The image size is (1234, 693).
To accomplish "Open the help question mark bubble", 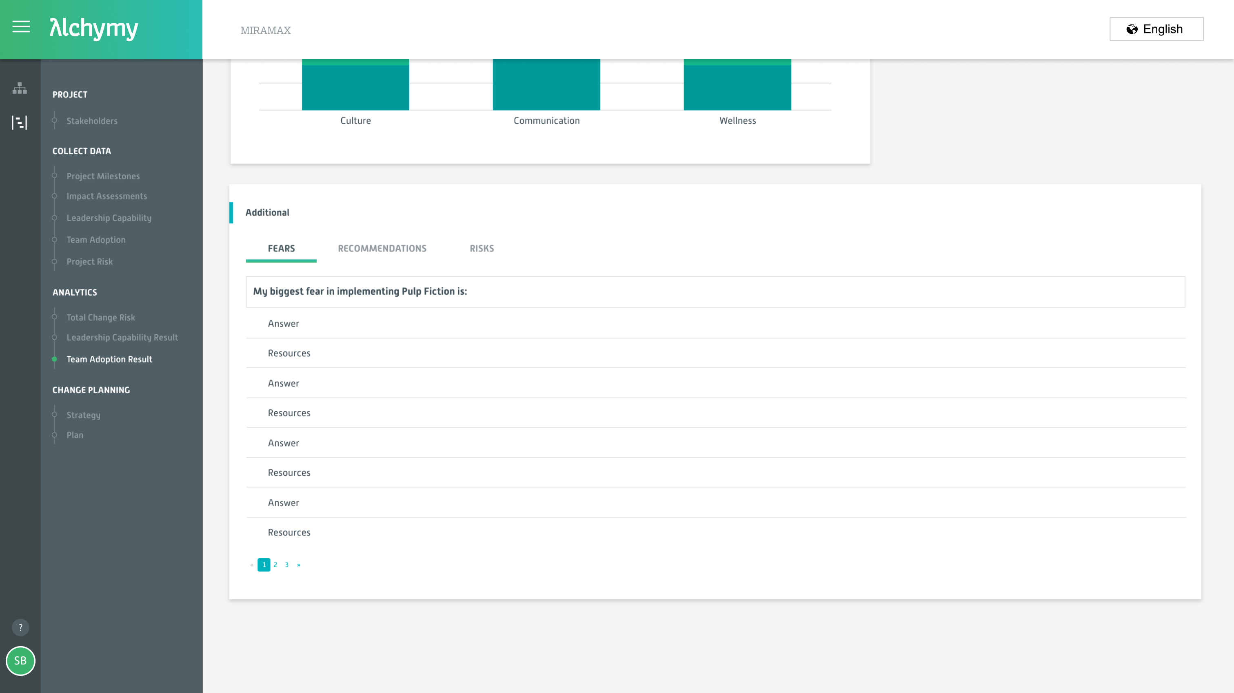I will click(x=20, y=627).
